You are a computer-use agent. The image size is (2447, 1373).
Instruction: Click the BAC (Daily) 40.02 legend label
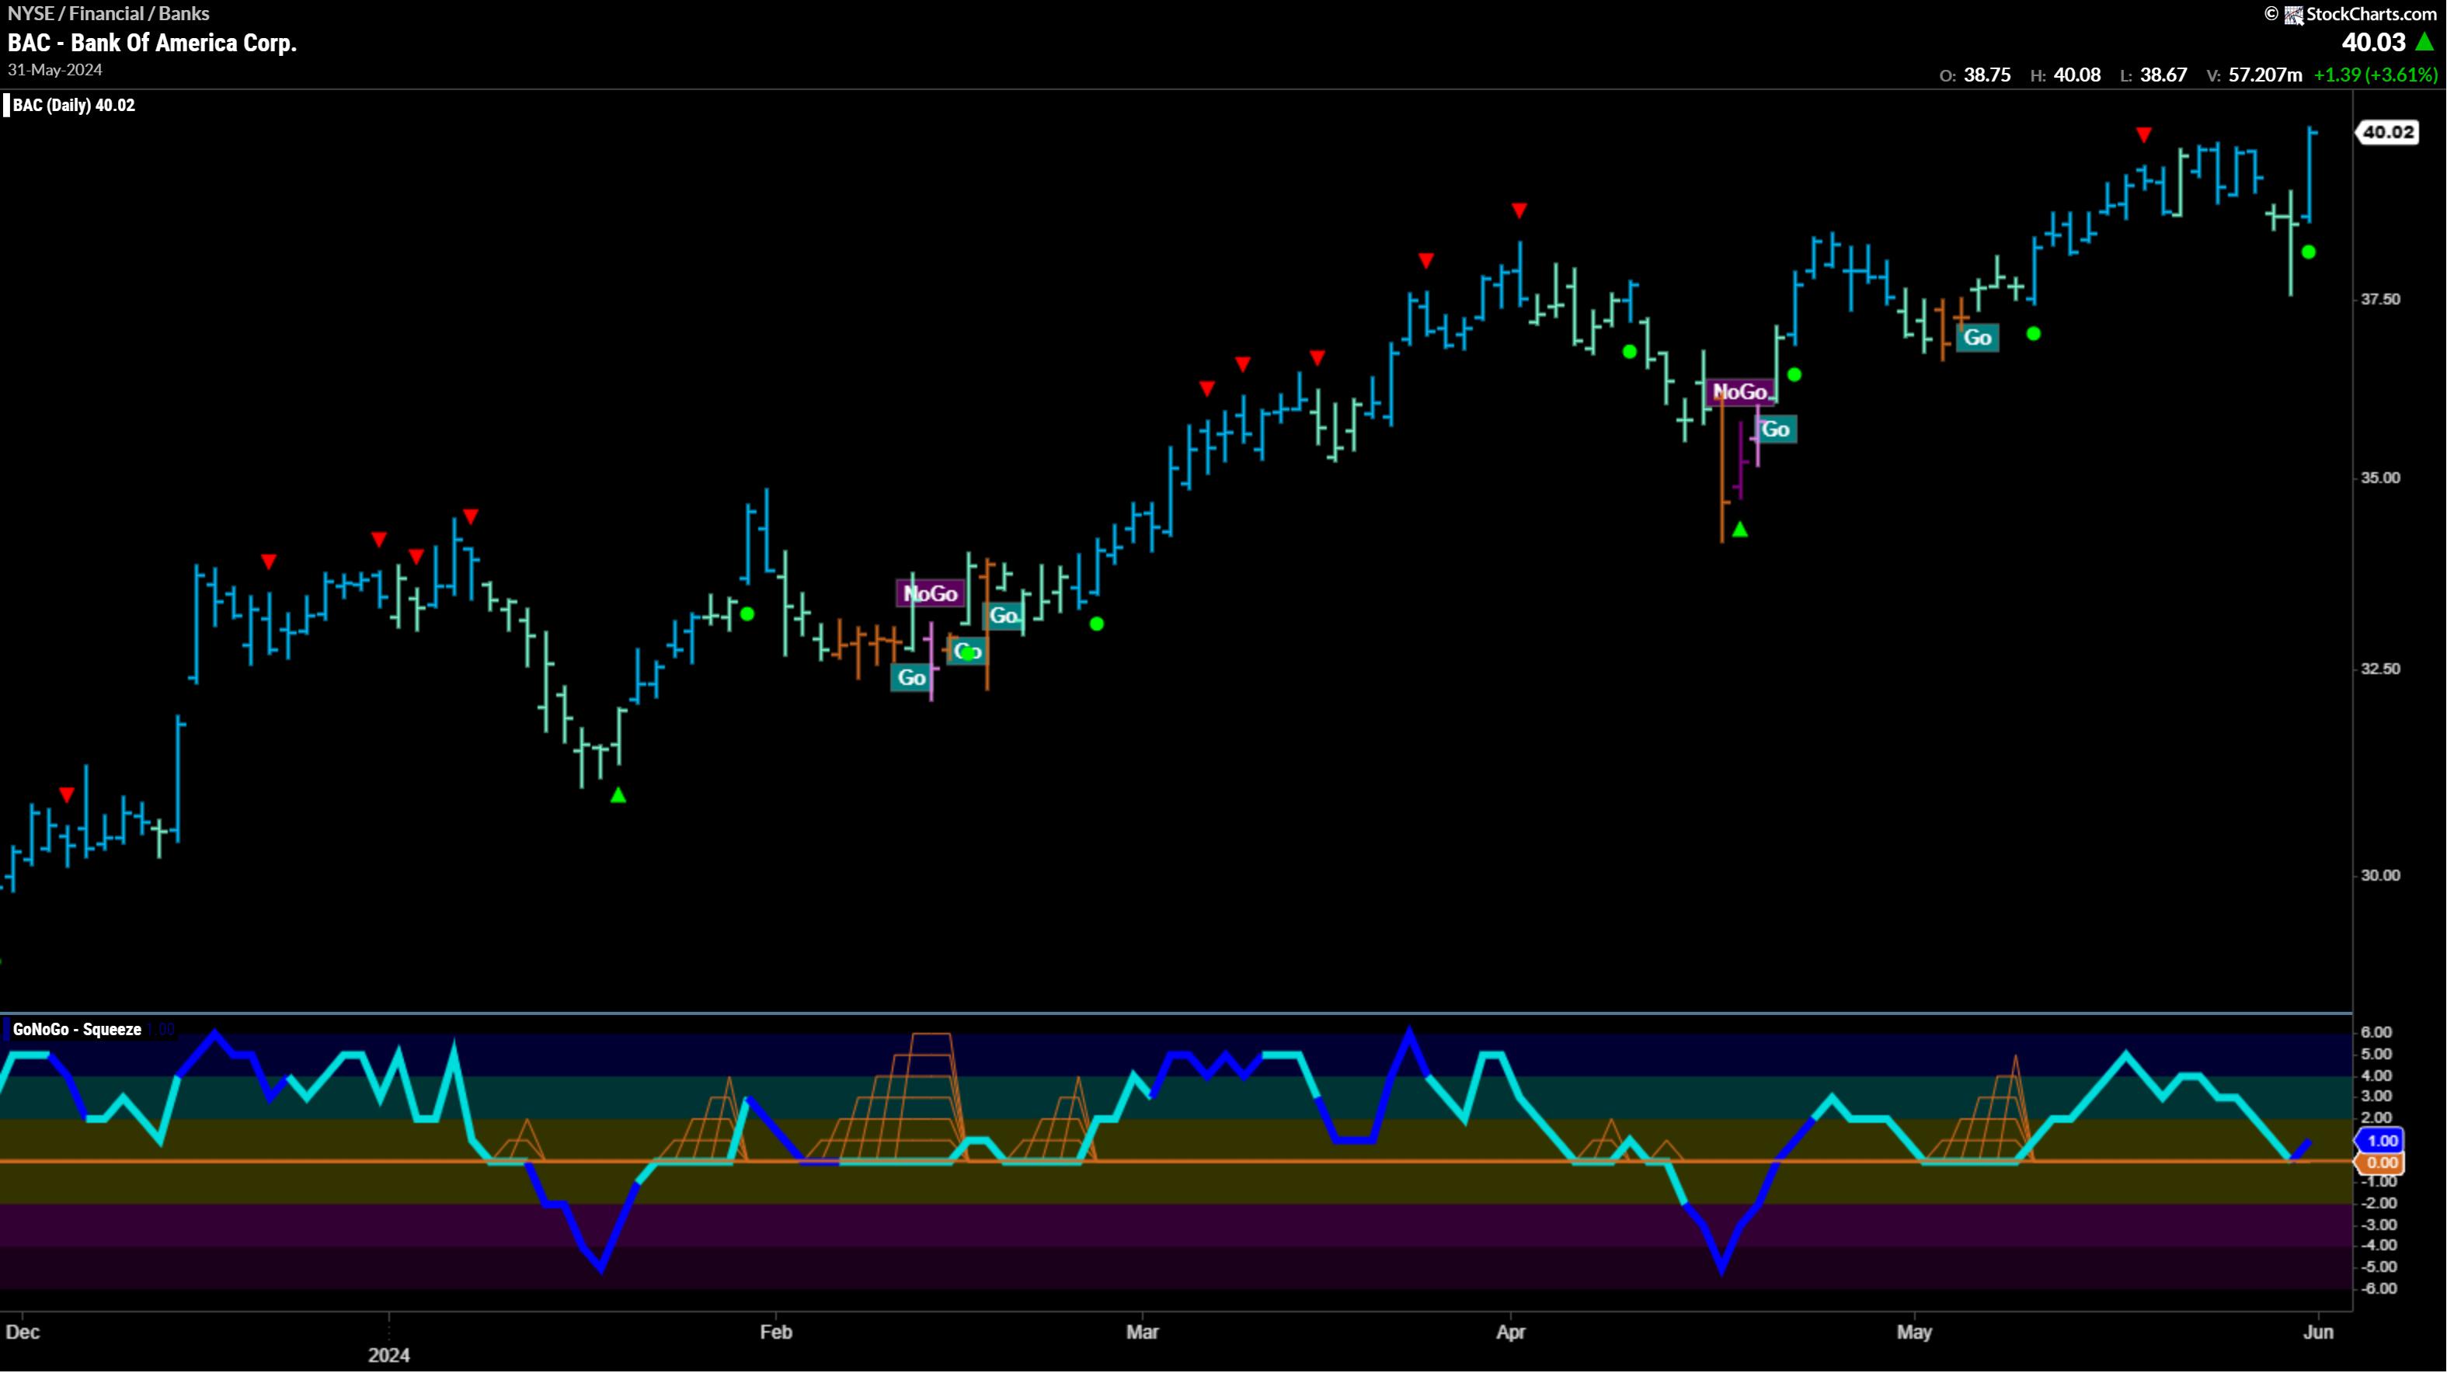click(x=73, y=106)
